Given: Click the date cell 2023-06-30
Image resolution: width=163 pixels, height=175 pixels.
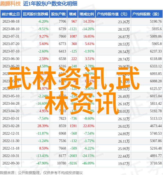Looking at the screenshot, I should click(x=11, y=59).
